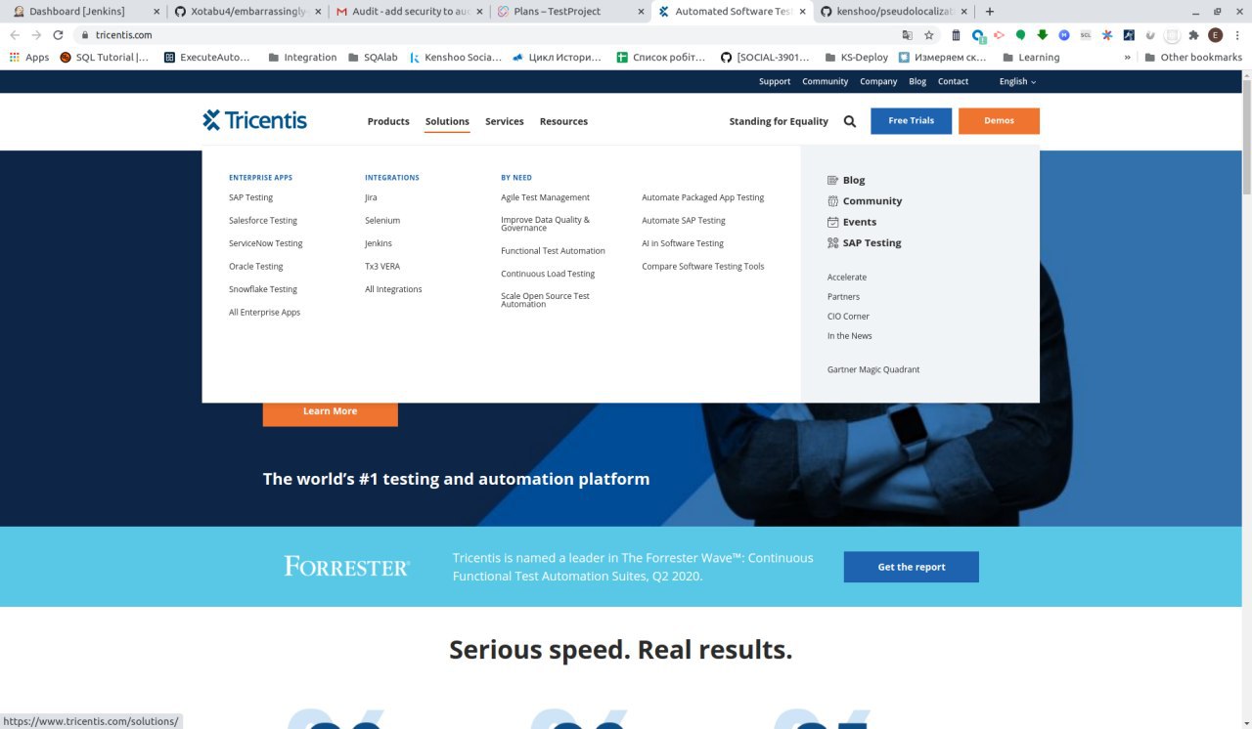
Task: Click the colorful asterisk extension icon
Action: 1107,35
